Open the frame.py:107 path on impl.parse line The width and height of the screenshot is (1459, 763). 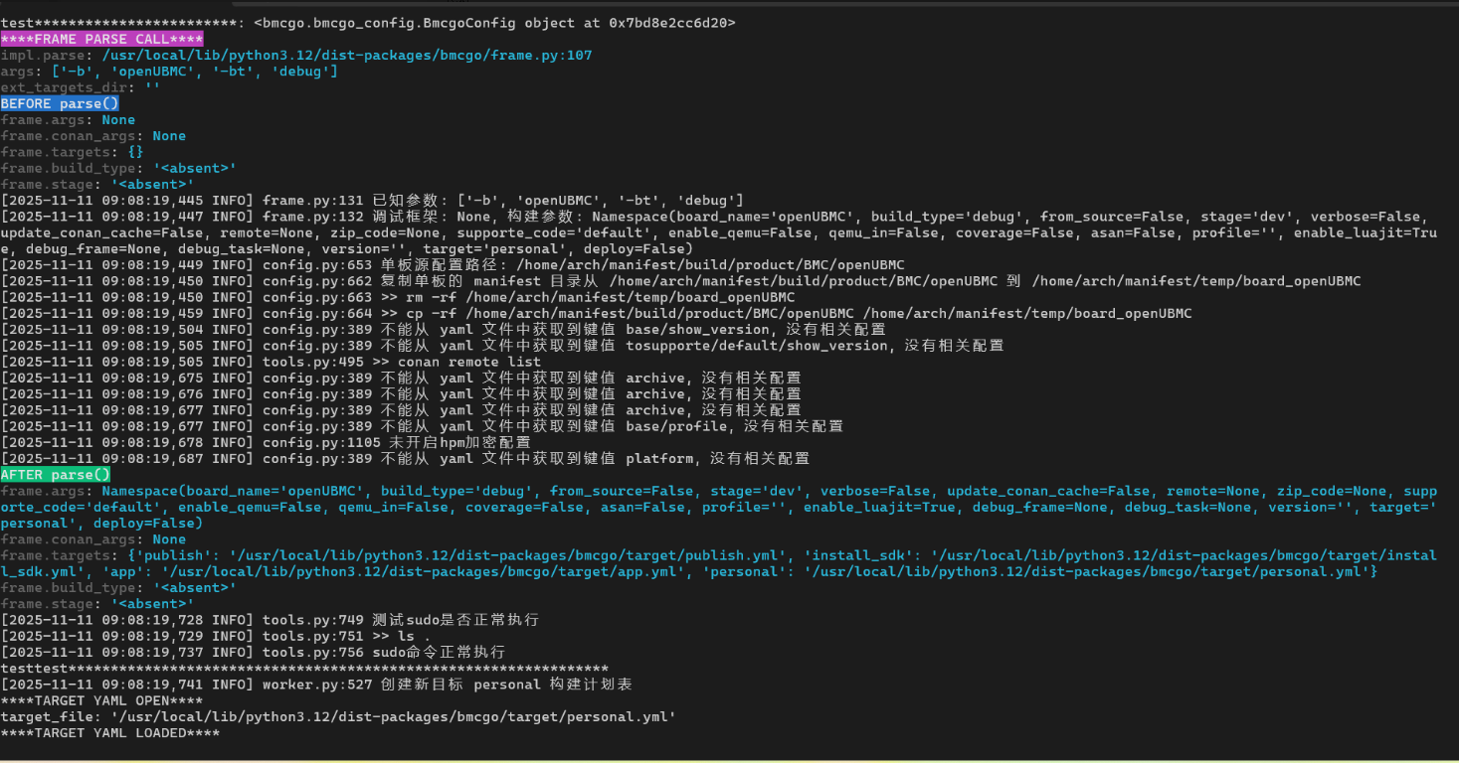point(346,56)
